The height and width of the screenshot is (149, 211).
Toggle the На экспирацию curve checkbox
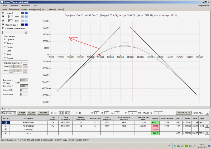[x=3, y=25]
